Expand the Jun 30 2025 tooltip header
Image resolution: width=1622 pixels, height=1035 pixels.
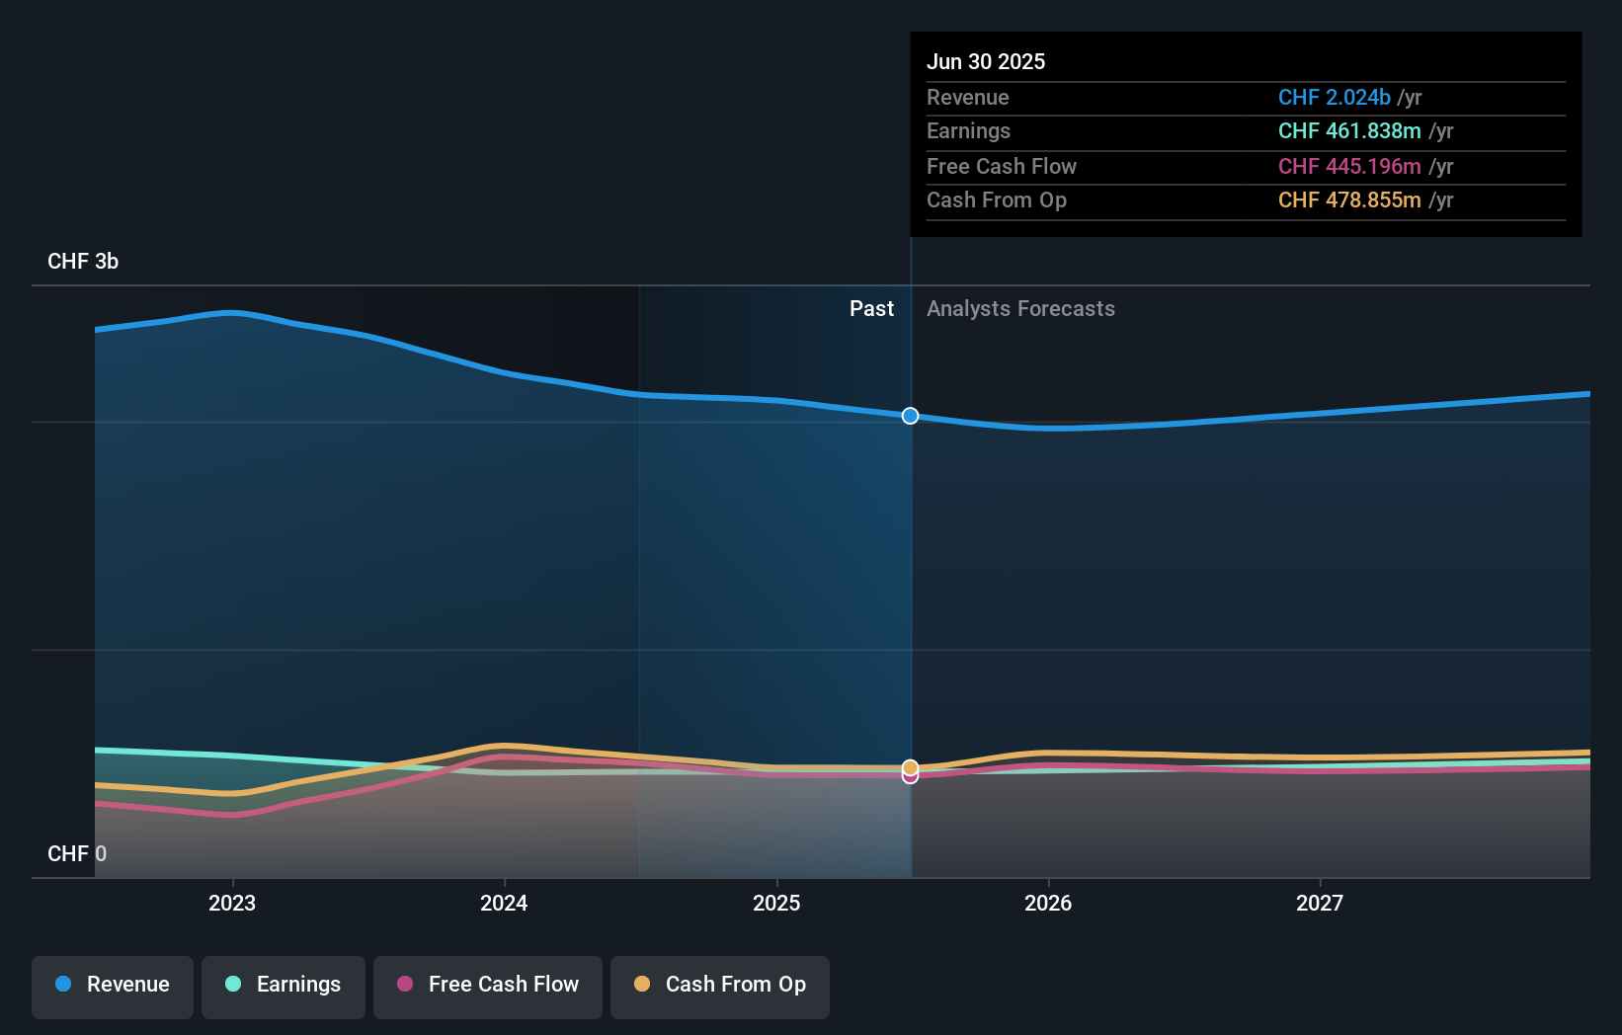tap(985, 61)
